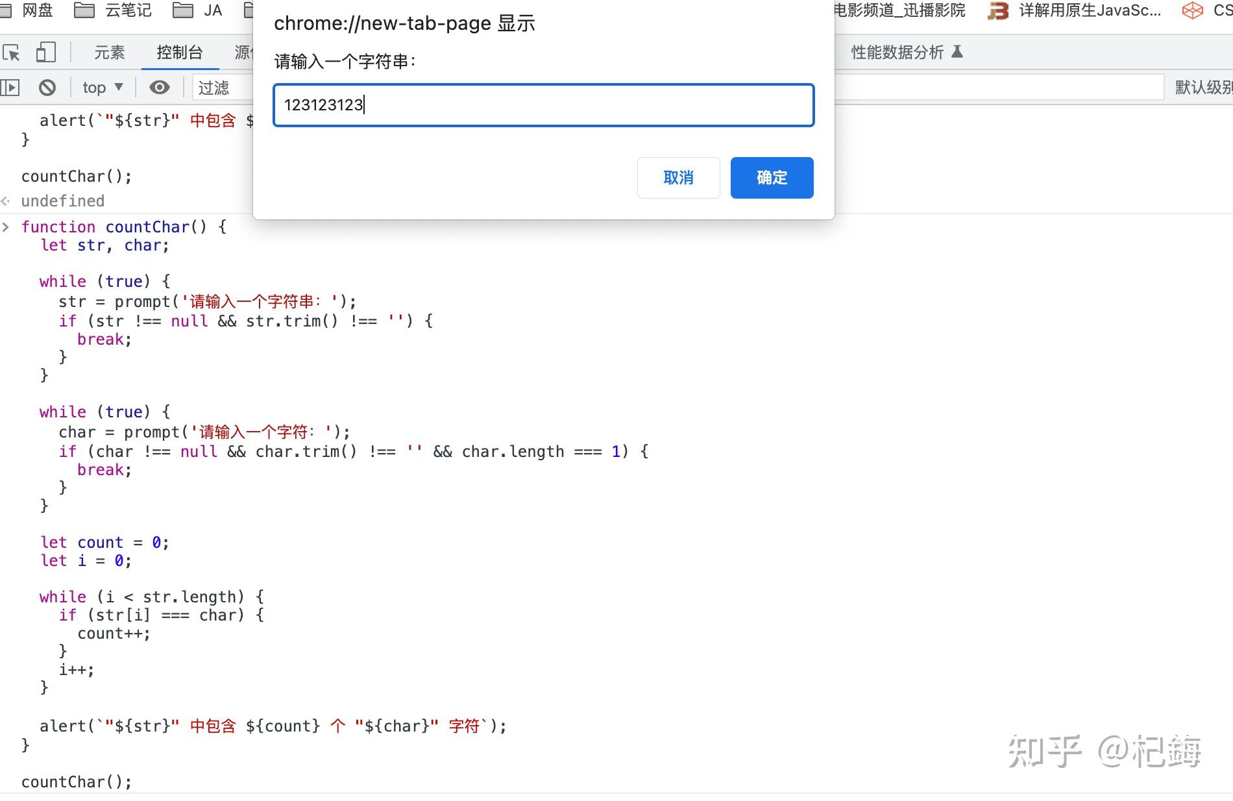The width and height of the screenshot is (1233, 801).
Task: Activate the inspect element picker icon
Action: [11, 53]
